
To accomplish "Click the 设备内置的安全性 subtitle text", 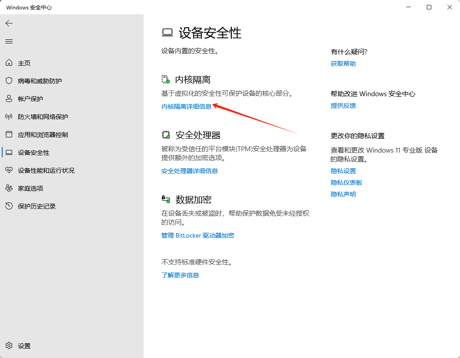I will pyautogui.click(x=190, y=51).
